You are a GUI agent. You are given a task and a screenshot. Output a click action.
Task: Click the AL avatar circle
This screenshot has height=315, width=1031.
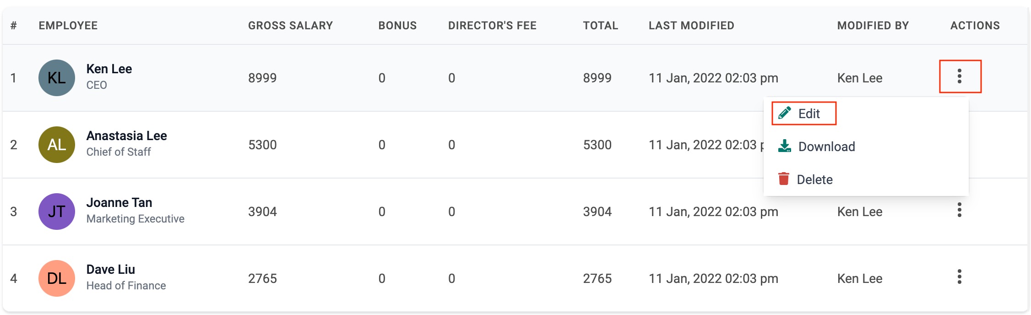click(x=57, y=145)
